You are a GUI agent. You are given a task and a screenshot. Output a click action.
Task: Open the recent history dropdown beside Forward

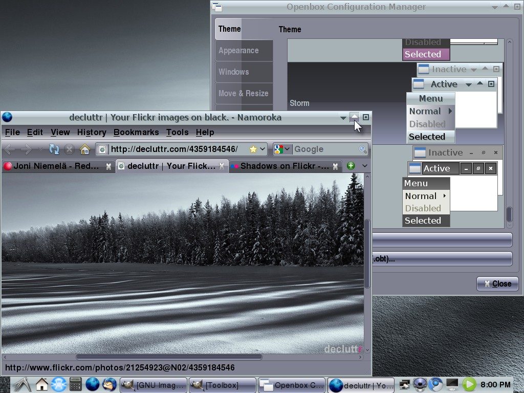pyautogui.click(x=40, y=149)
